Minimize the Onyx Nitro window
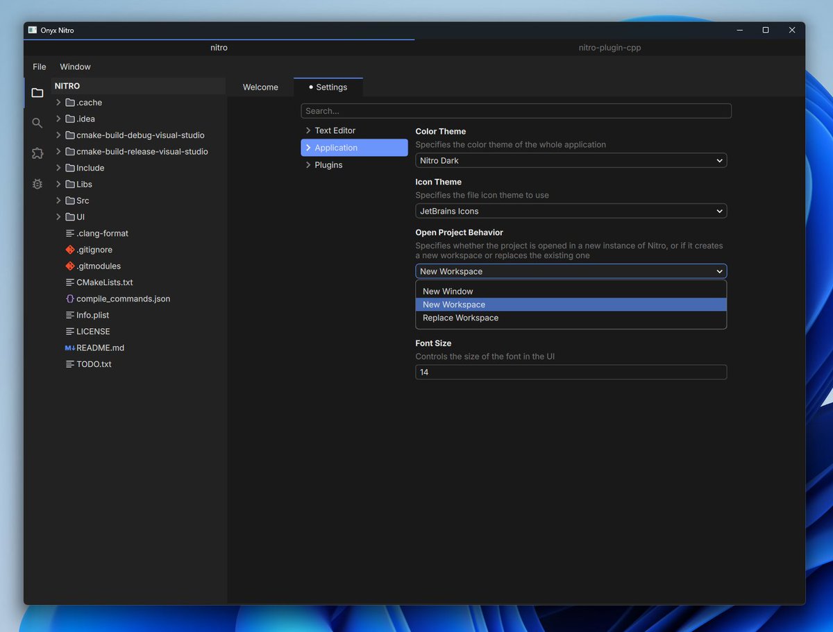833x632 pixels. pyautogui.click(x=739, y=30)
